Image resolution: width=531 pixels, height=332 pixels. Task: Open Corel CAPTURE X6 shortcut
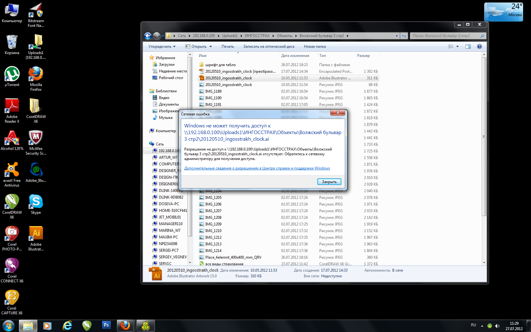tap(12, 302)
